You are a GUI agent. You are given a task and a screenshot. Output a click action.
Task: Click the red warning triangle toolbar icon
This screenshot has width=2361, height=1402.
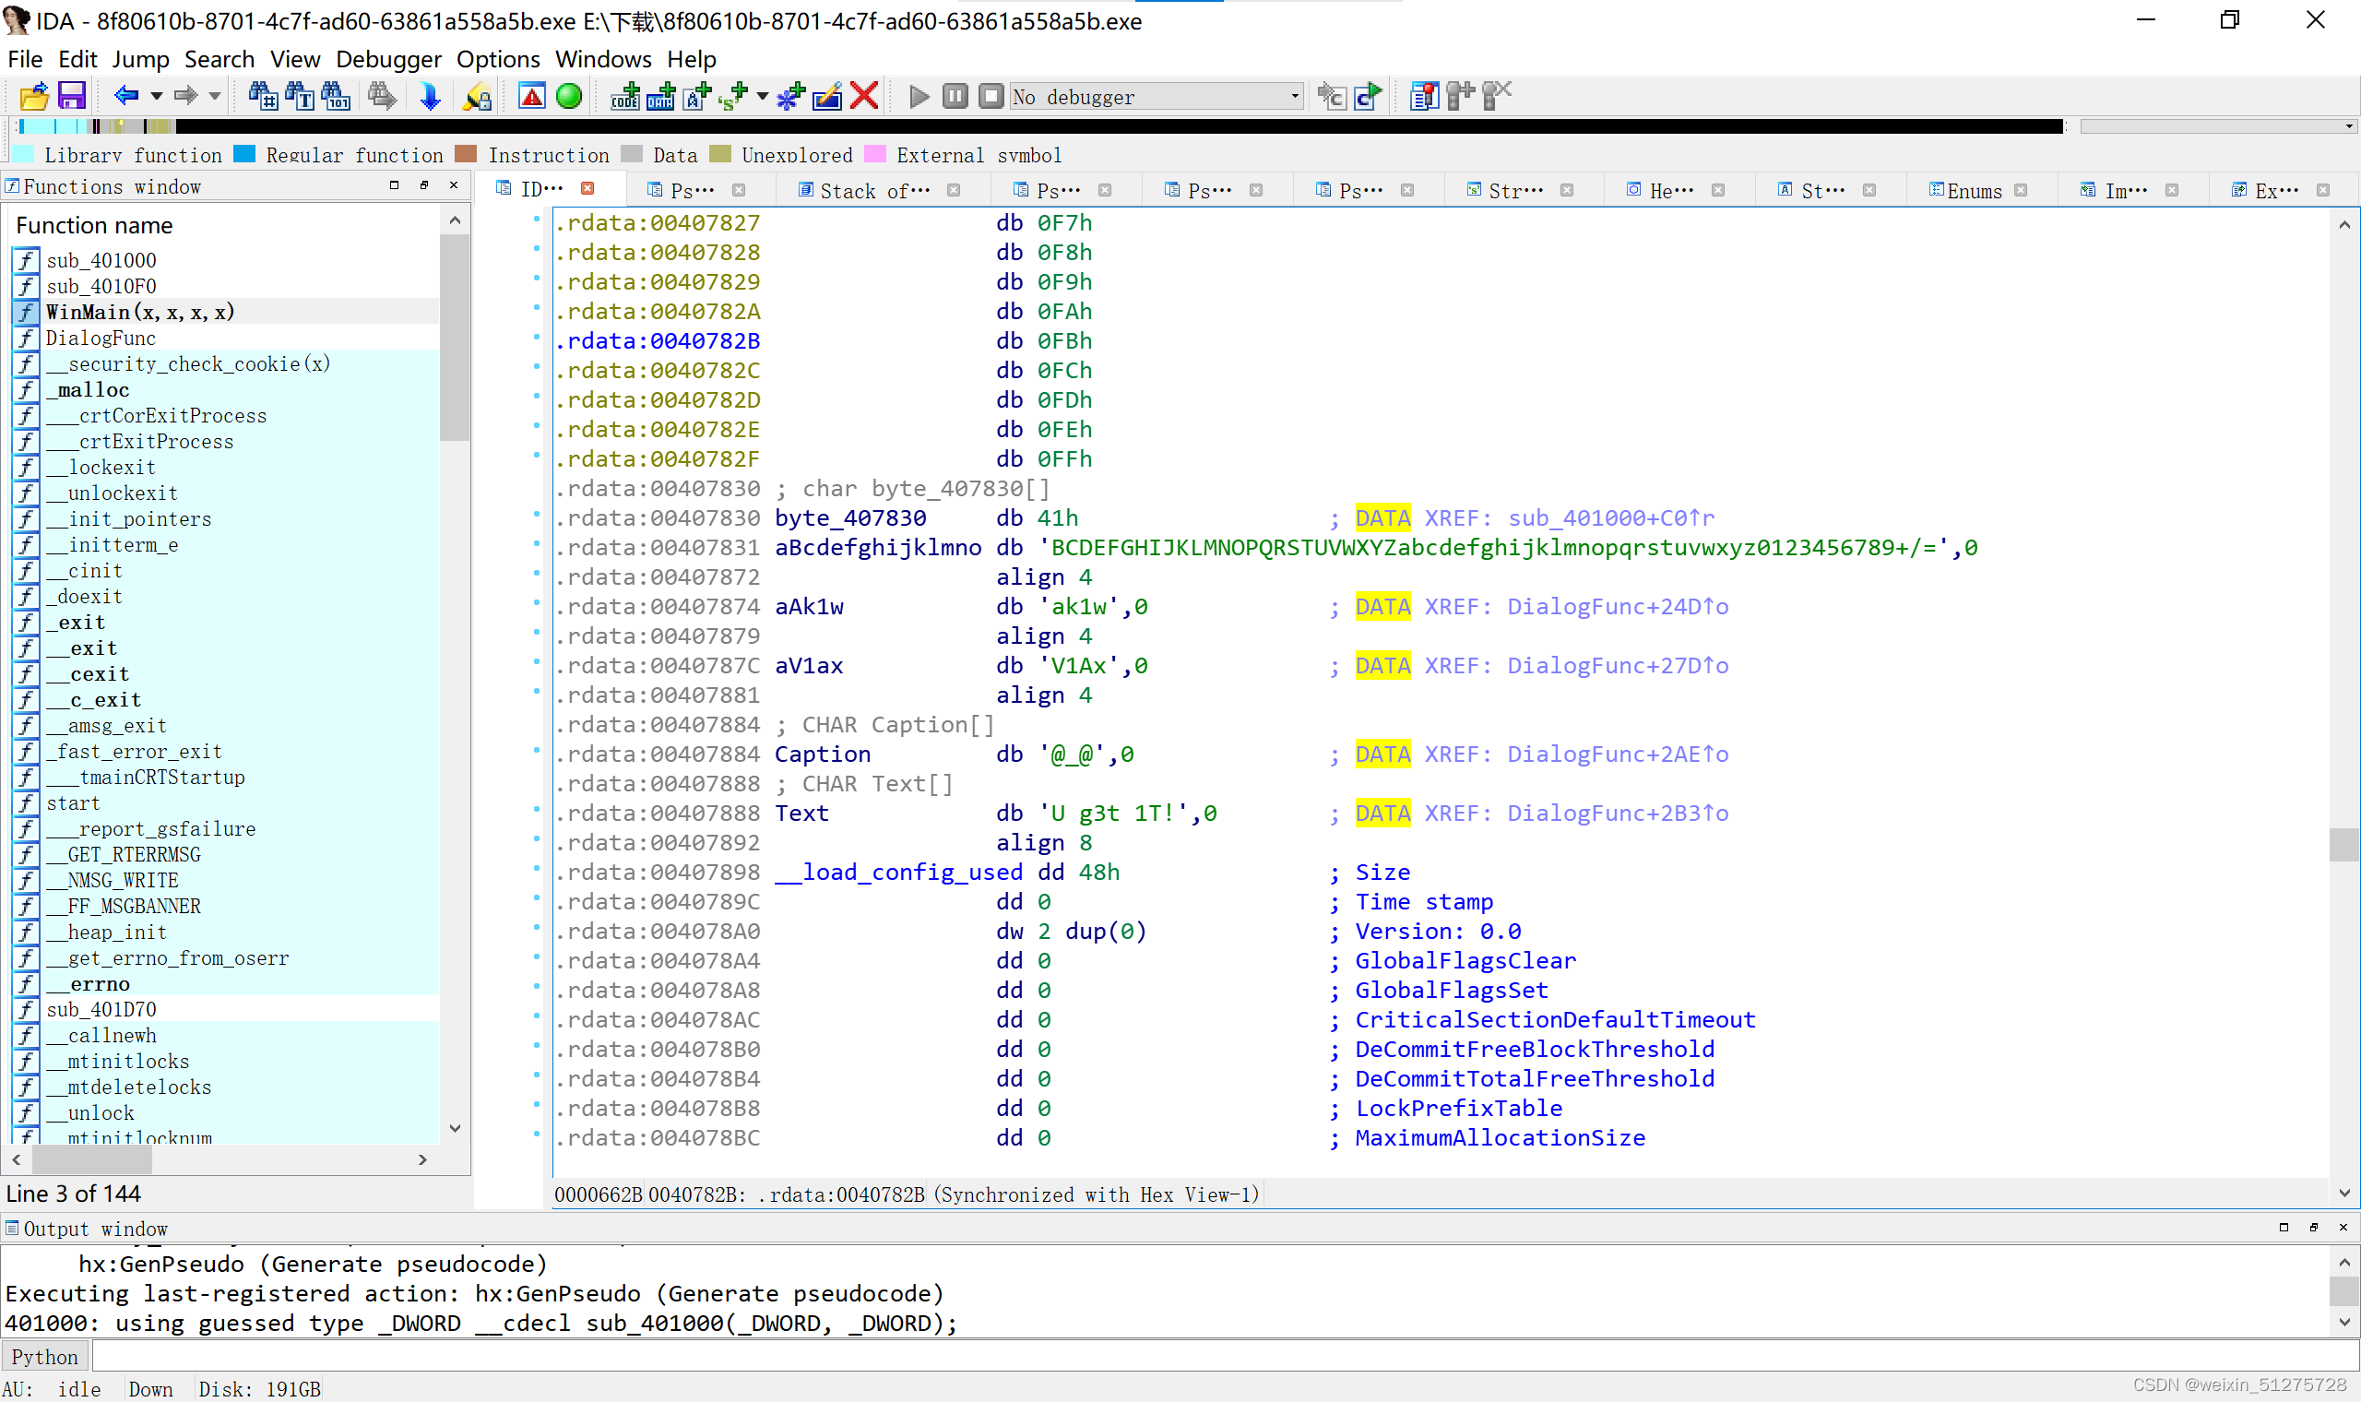click(532, 96)
